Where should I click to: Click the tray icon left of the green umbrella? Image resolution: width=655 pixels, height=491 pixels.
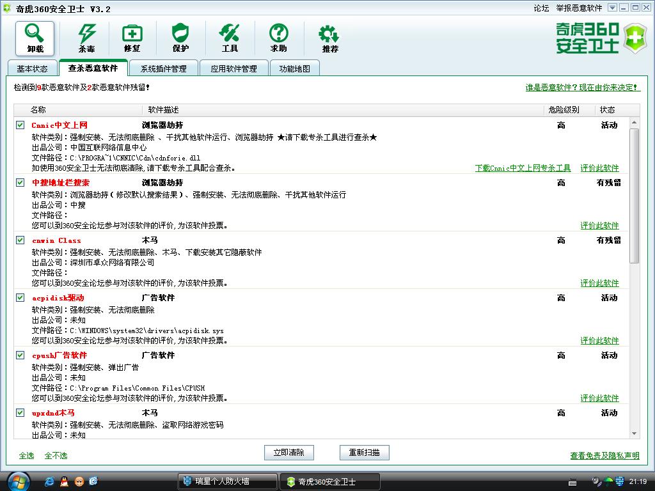[597, 481]
